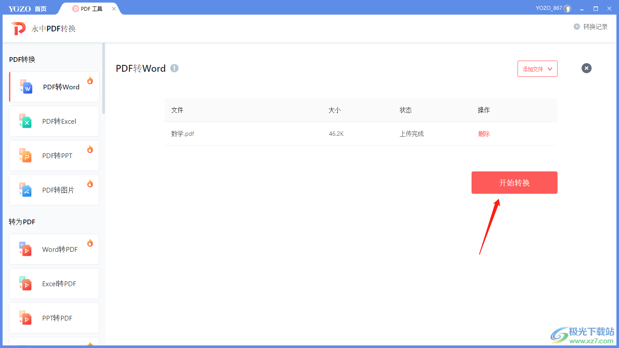
Task: Choose PDF转图片 in the sidebar
Action: click(54, 190)
